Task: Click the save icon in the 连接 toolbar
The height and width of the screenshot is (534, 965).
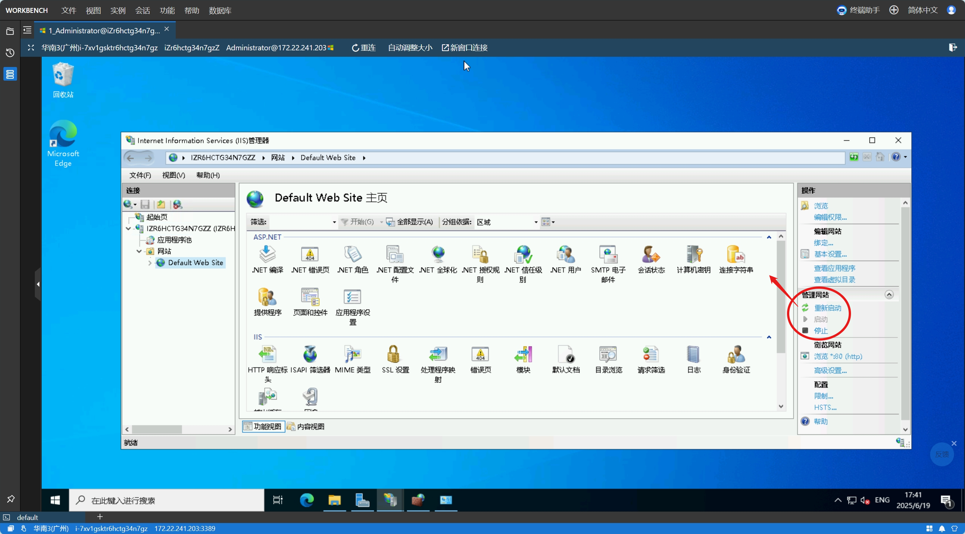Action: 145,205
